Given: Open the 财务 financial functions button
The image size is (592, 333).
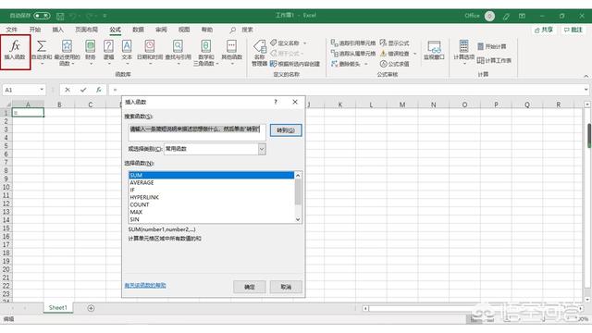Looking at the screenshot, I should click(91, 51).
